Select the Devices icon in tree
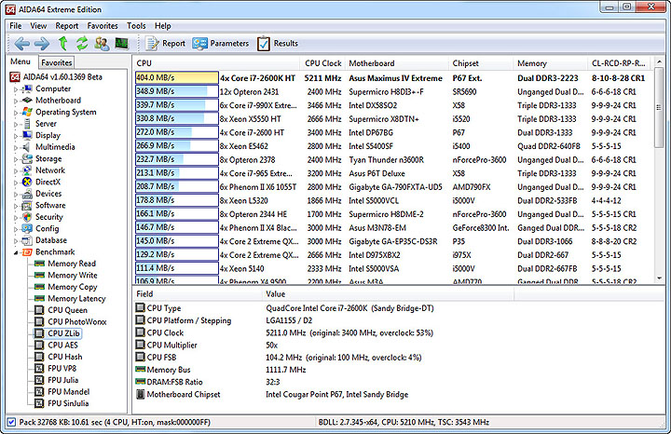This screenshot has height=434, width=671. (27, 194)
